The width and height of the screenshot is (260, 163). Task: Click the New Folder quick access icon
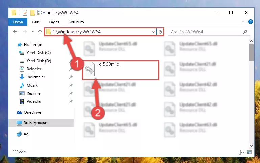32,13
